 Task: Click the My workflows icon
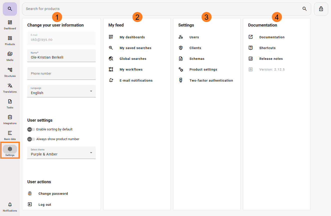(111, 69)
